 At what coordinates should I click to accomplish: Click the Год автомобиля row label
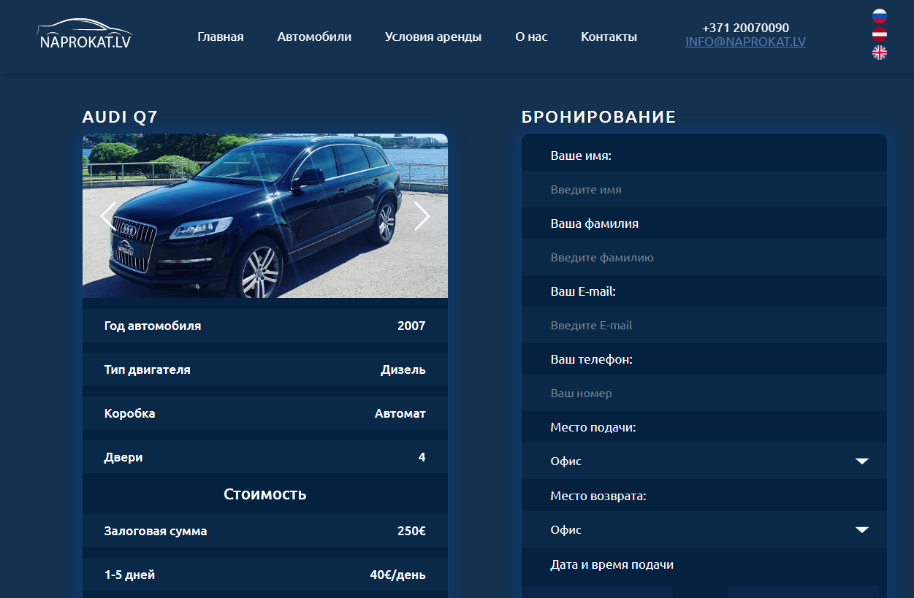153,326
